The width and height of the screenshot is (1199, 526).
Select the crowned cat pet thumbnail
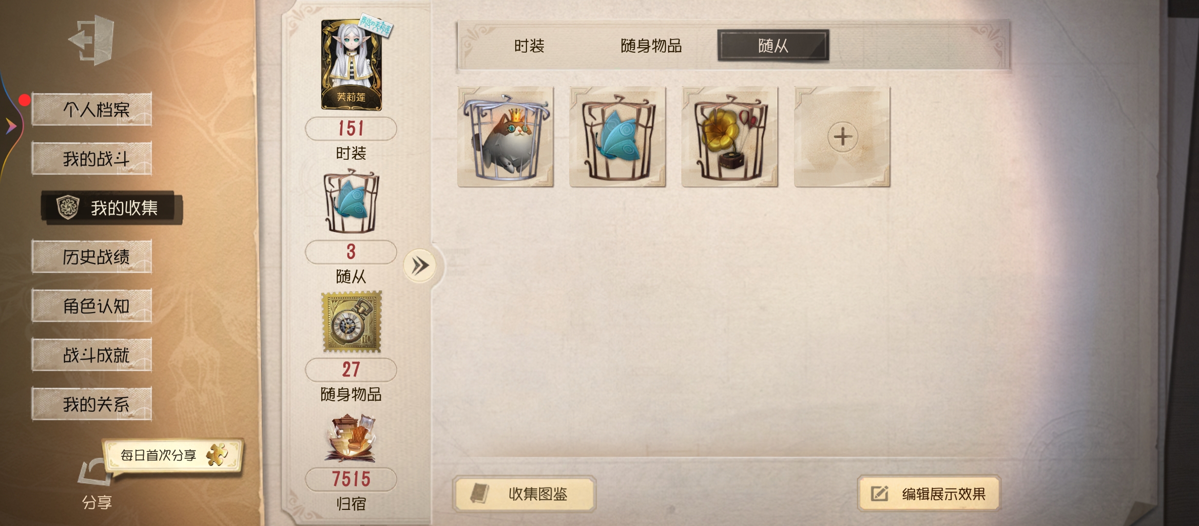tap(505, 137)
